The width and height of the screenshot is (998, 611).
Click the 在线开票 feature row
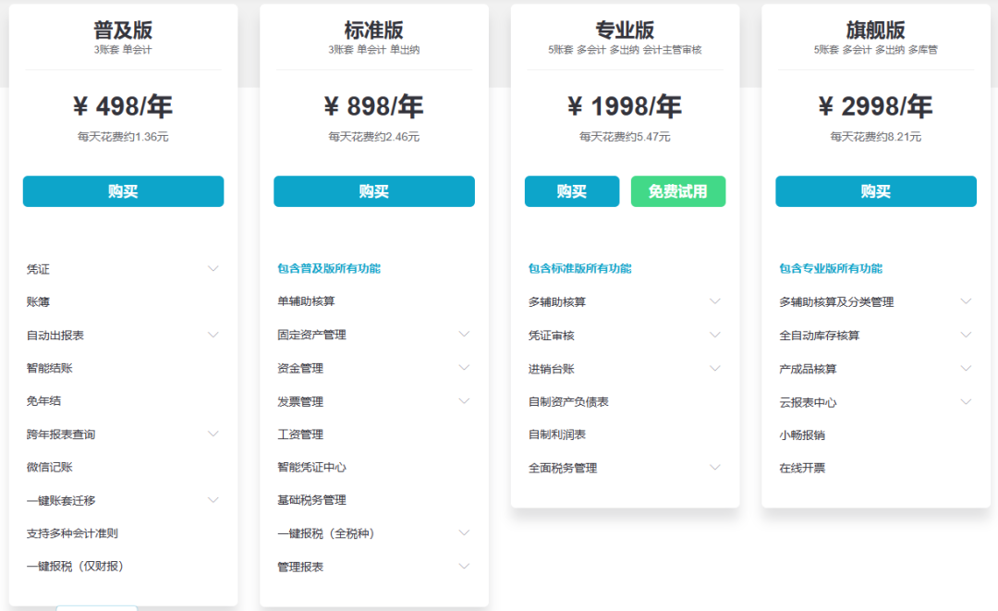click(x=802, y=468)
